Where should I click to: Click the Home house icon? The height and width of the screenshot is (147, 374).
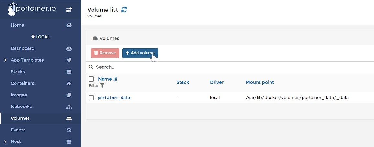click(69, 25)
